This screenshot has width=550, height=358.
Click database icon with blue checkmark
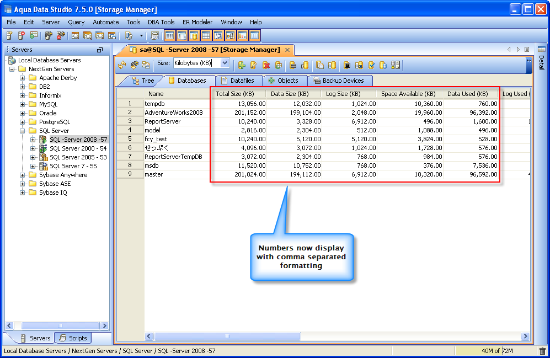point(371,65)
